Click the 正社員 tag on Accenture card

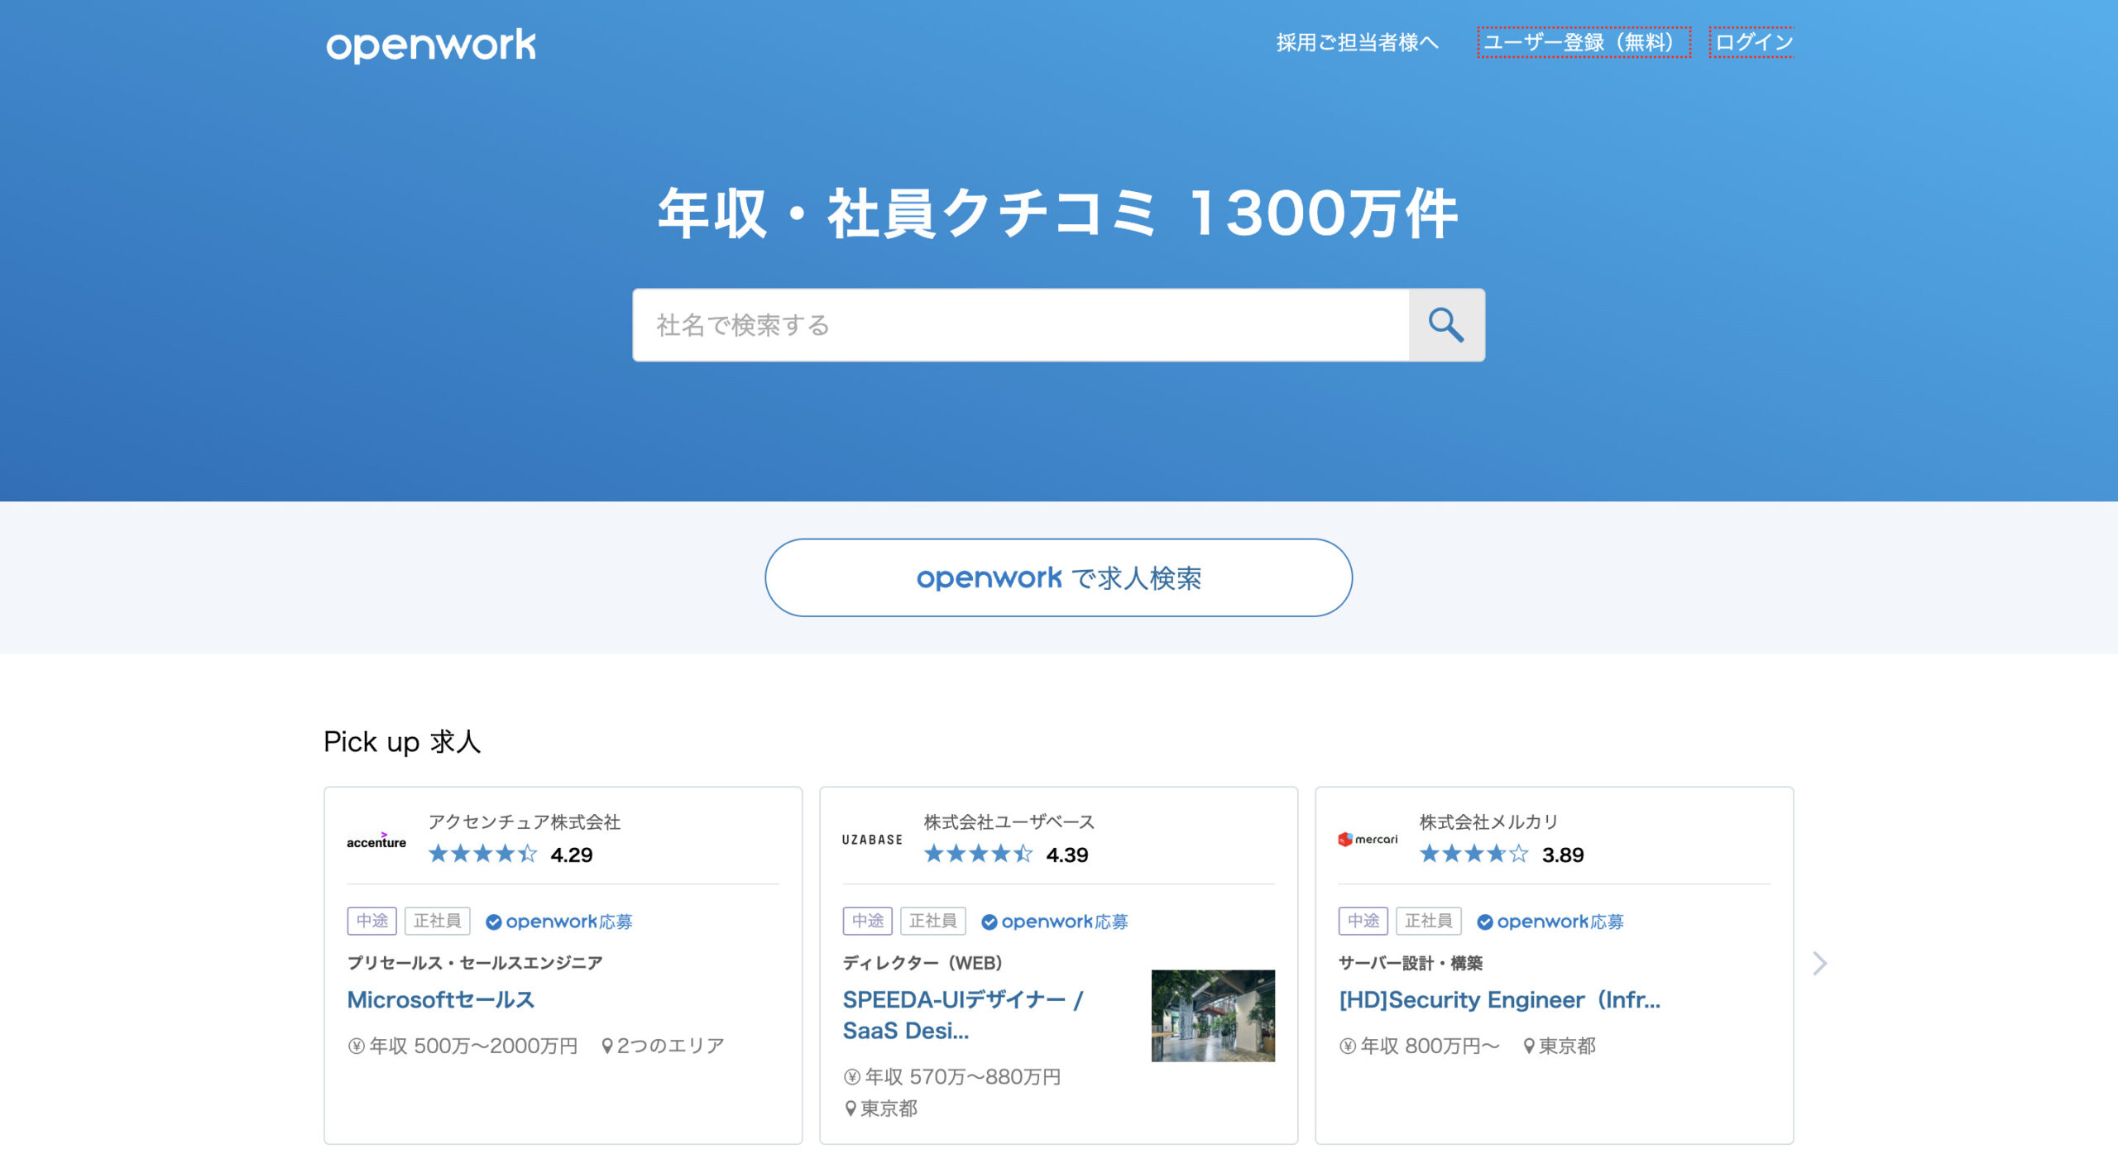pyautogui.click(x=437, y=921)
